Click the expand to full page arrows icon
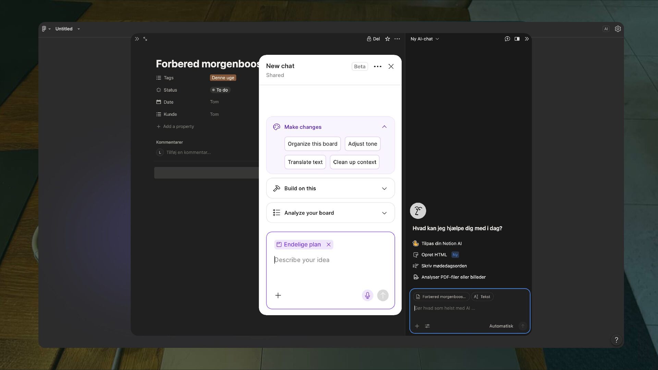The image size is (658, 370). pyautogui.click(x=145, y=39)
